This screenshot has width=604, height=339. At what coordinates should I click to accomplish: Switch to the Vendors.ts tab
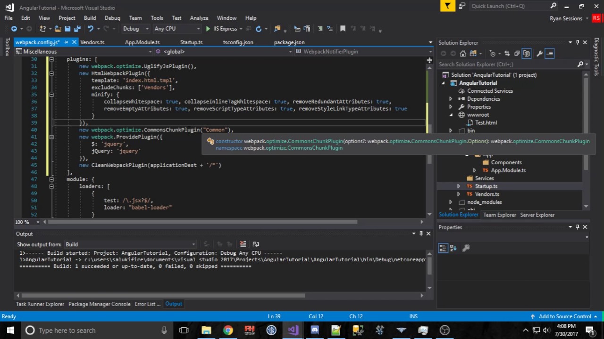coord(92,42)
